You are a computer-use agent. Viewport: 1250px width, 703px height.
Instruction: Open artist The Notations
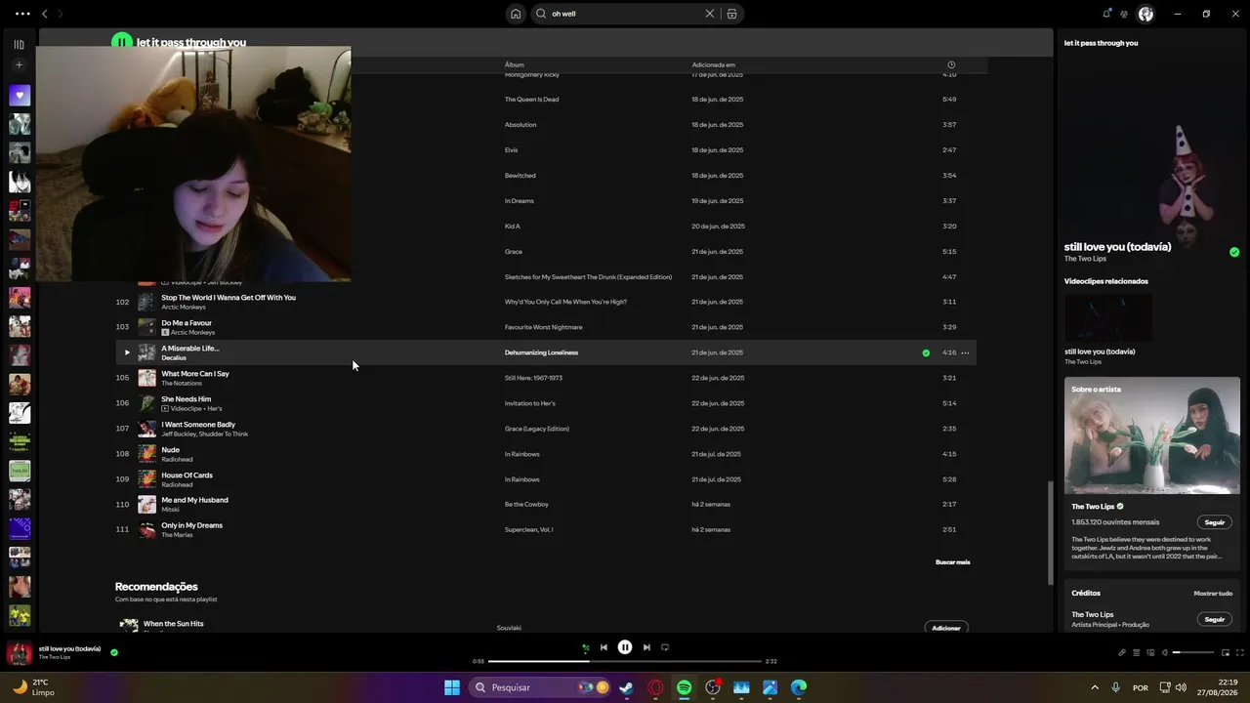pyautogui.click(x=182, y=384)
